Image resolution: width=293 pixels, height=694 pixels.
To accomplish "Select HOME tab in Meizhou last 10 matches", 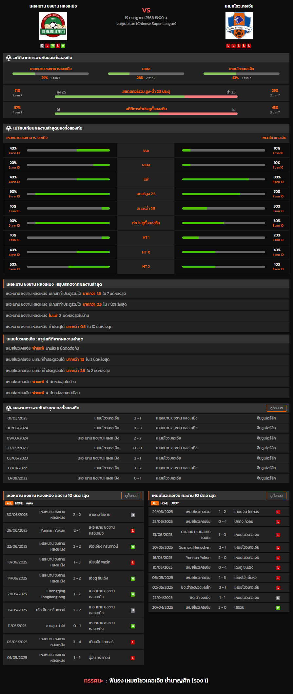I will click(x=165, y=503).
